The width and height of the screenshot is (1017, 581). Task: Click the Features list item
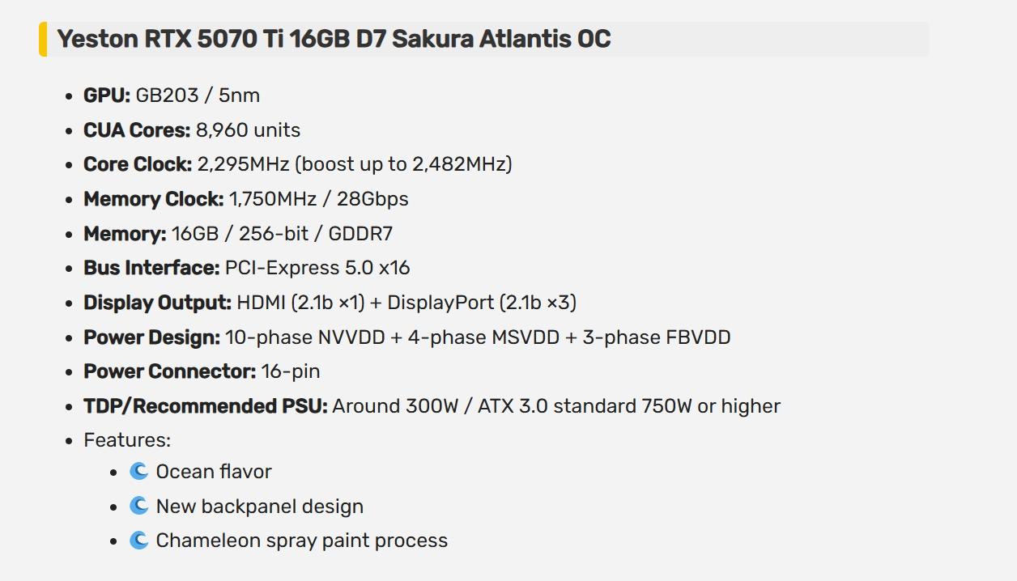(x=127, y=440)
